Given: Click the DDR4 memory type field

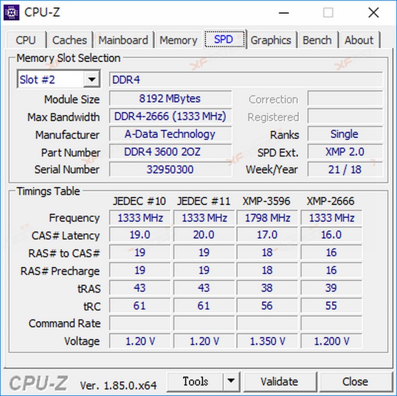Looking at the screenshot, I should (x=246, y=80).
